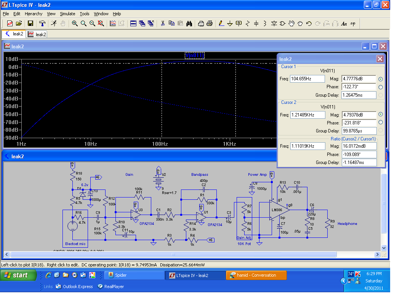Start the simulation with the Run icon
Viewport: 397px width, 293px height.
tap(54, 24)
